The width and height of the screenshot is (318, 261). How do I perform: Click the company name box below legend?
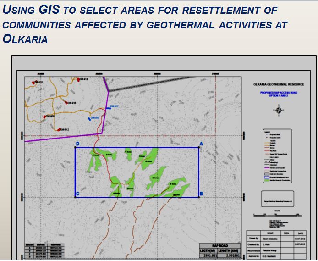[278, 196]
